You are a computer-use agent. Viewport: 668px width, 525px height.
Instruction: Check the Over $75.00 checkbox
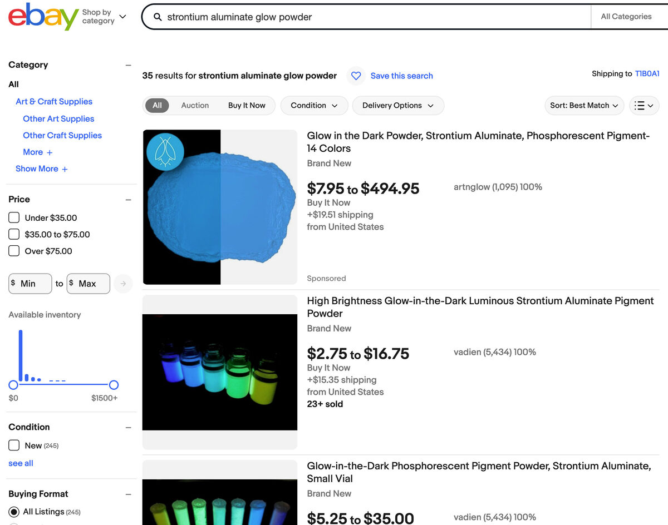coord(14,251)
